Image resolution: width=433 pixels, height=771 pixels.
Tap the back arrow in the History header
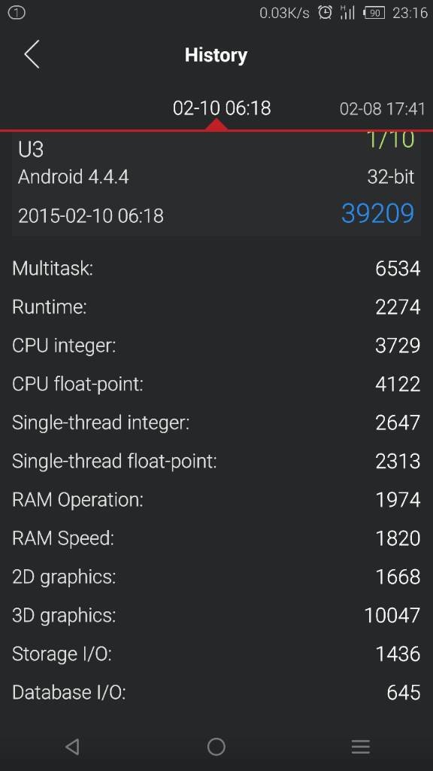tap(32, 54)
